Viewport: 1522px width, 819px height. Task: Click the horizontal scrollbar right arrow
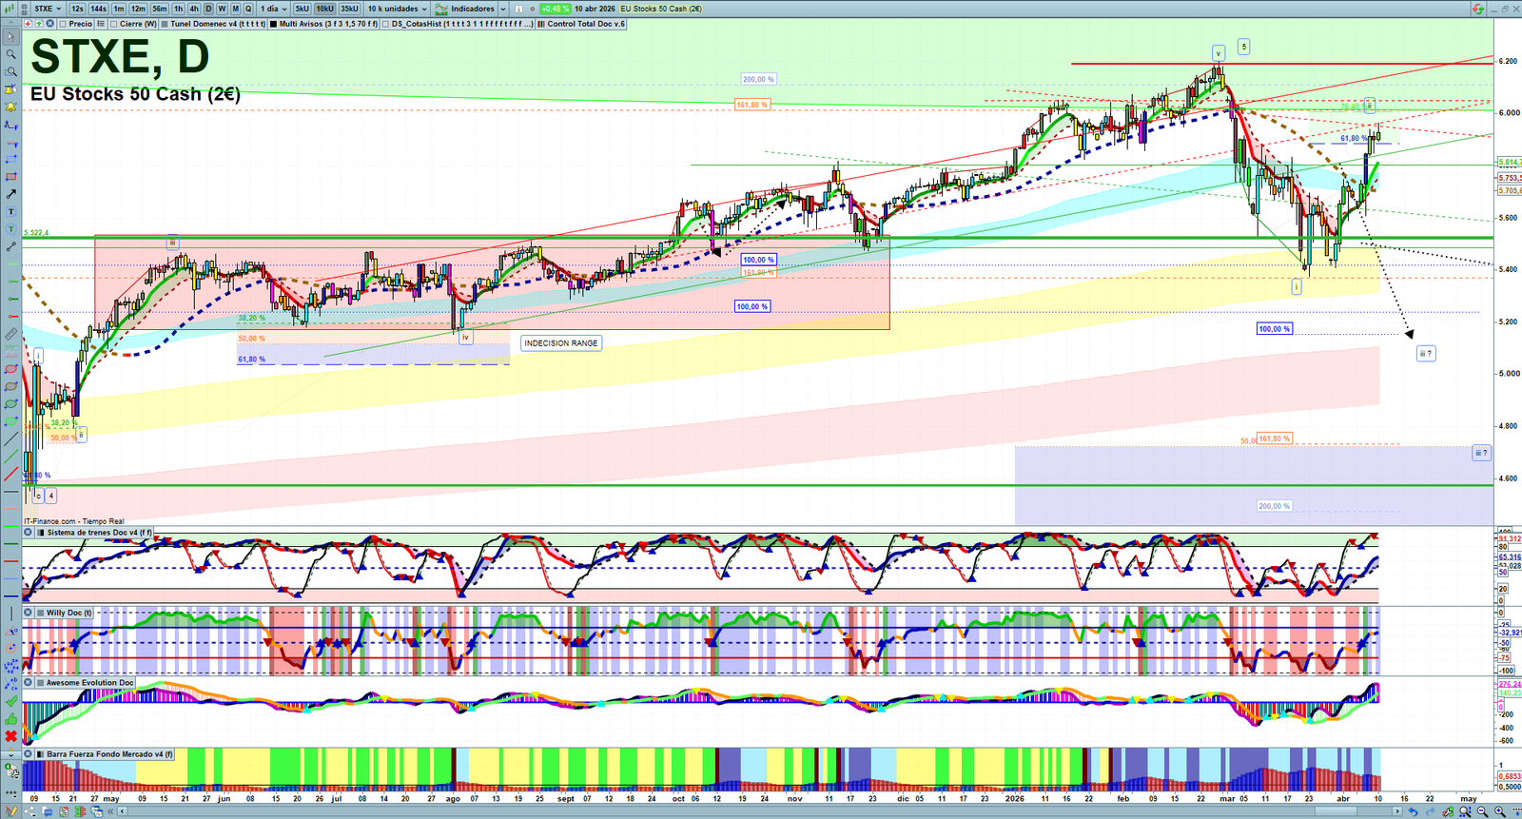coord(1397,811)
